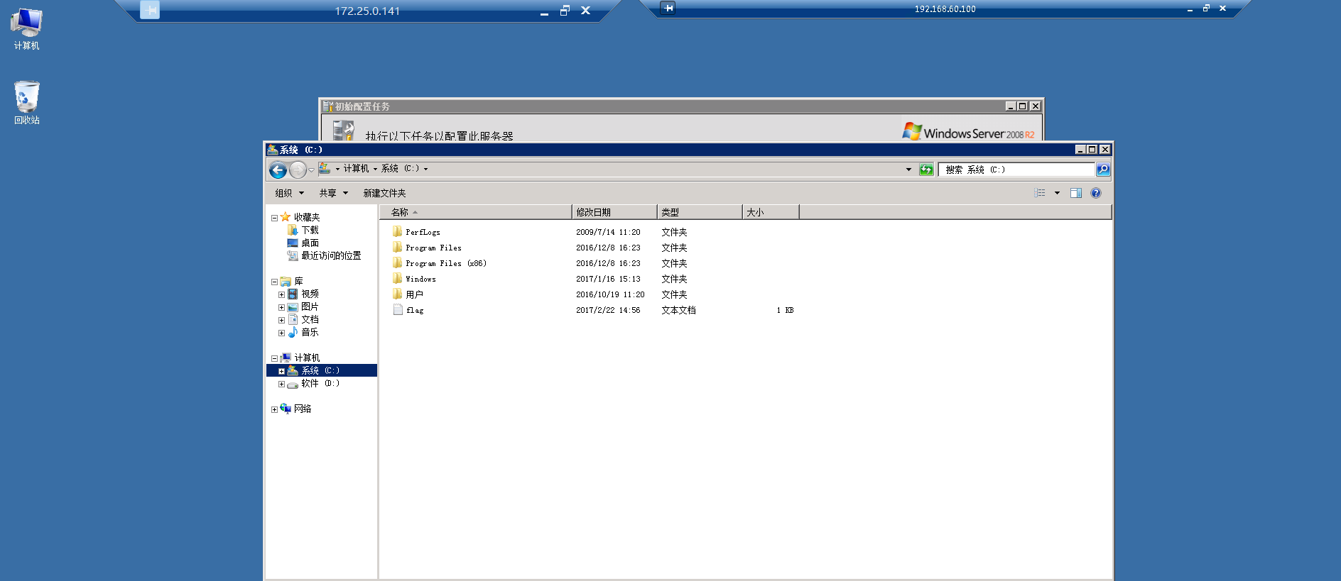Select the 视频 library icon

pos(293,294)
